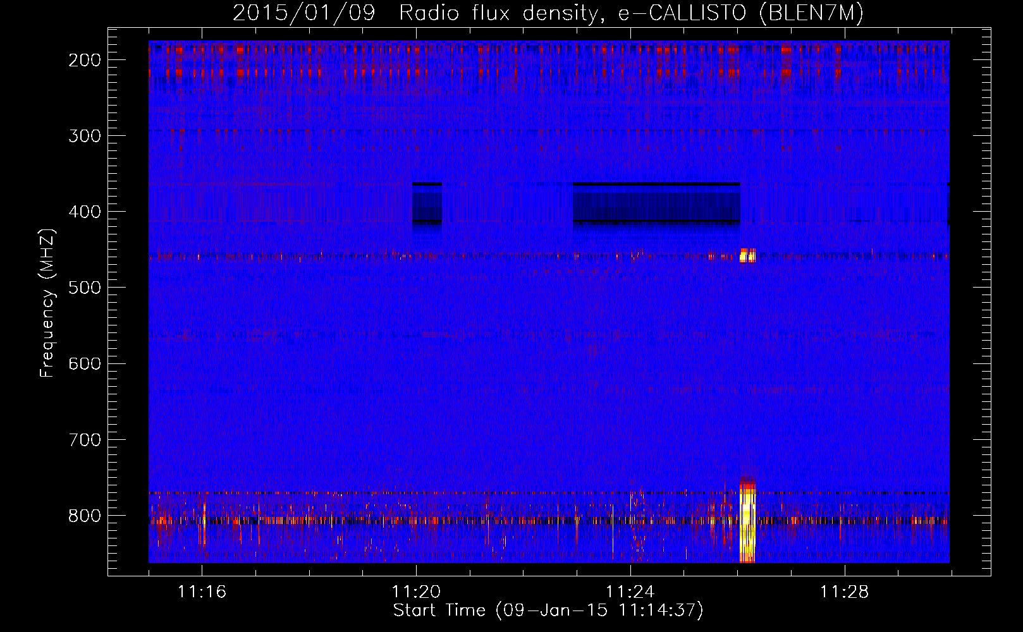Viewport: 1023px width, 632px height.
Task: Click the bright yellow burst near 800 MHz
Action: click(747, 520)
